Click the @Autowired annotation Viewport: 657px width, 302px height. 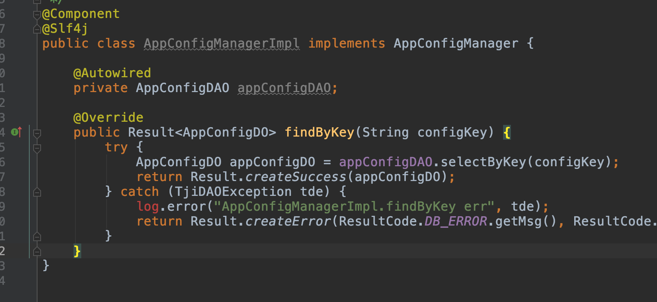pyautogui.click(x=112, y=73)
